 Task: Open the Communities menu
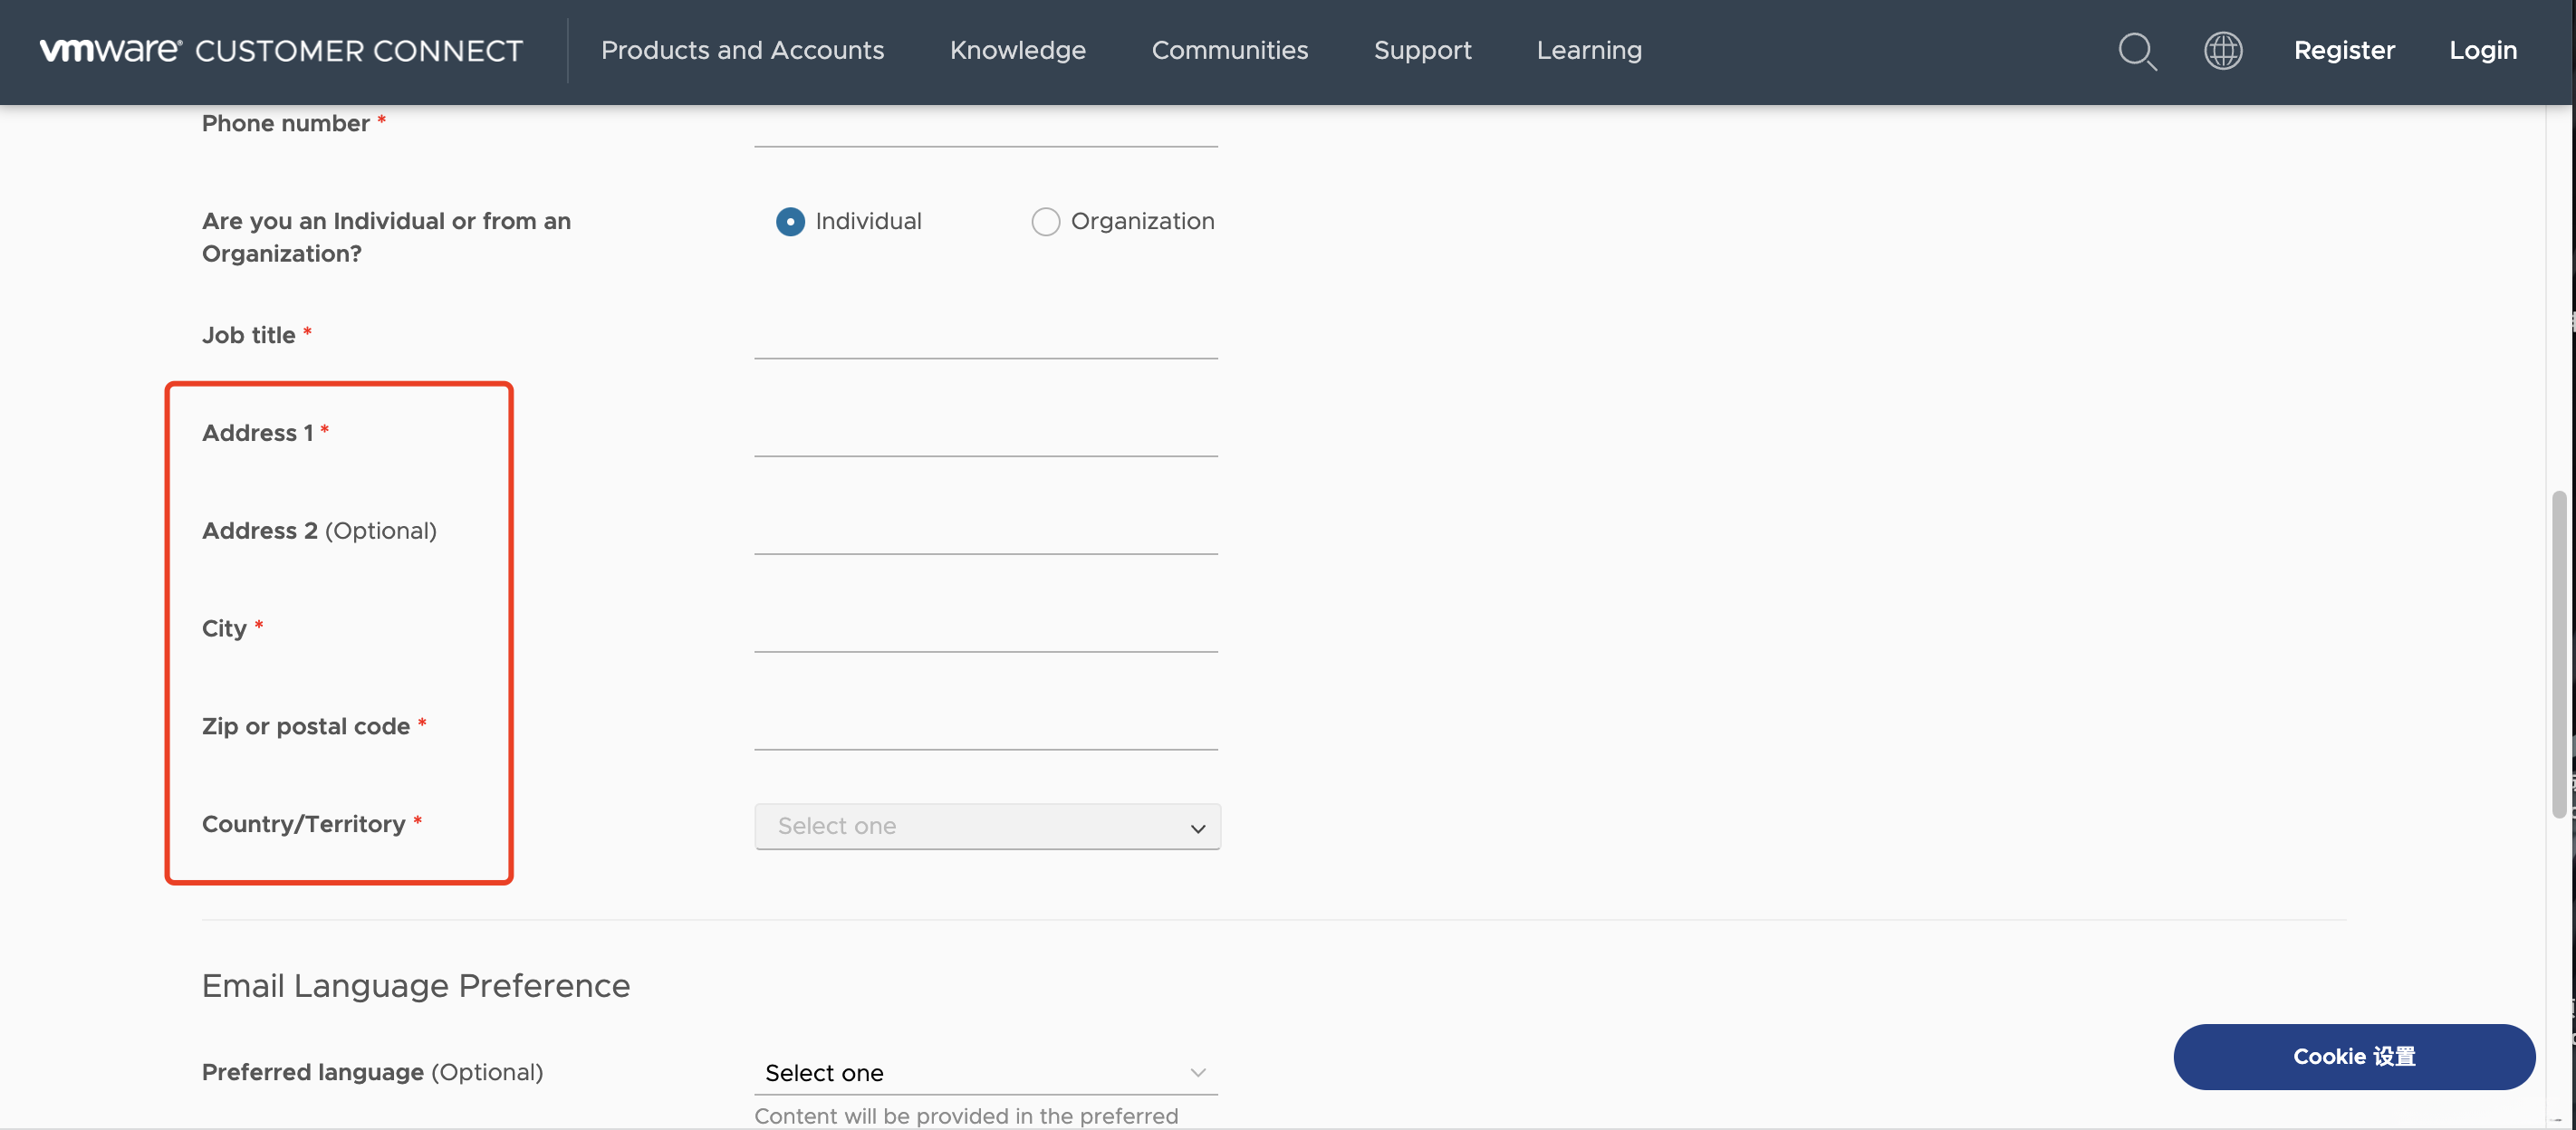(1229, 51)
